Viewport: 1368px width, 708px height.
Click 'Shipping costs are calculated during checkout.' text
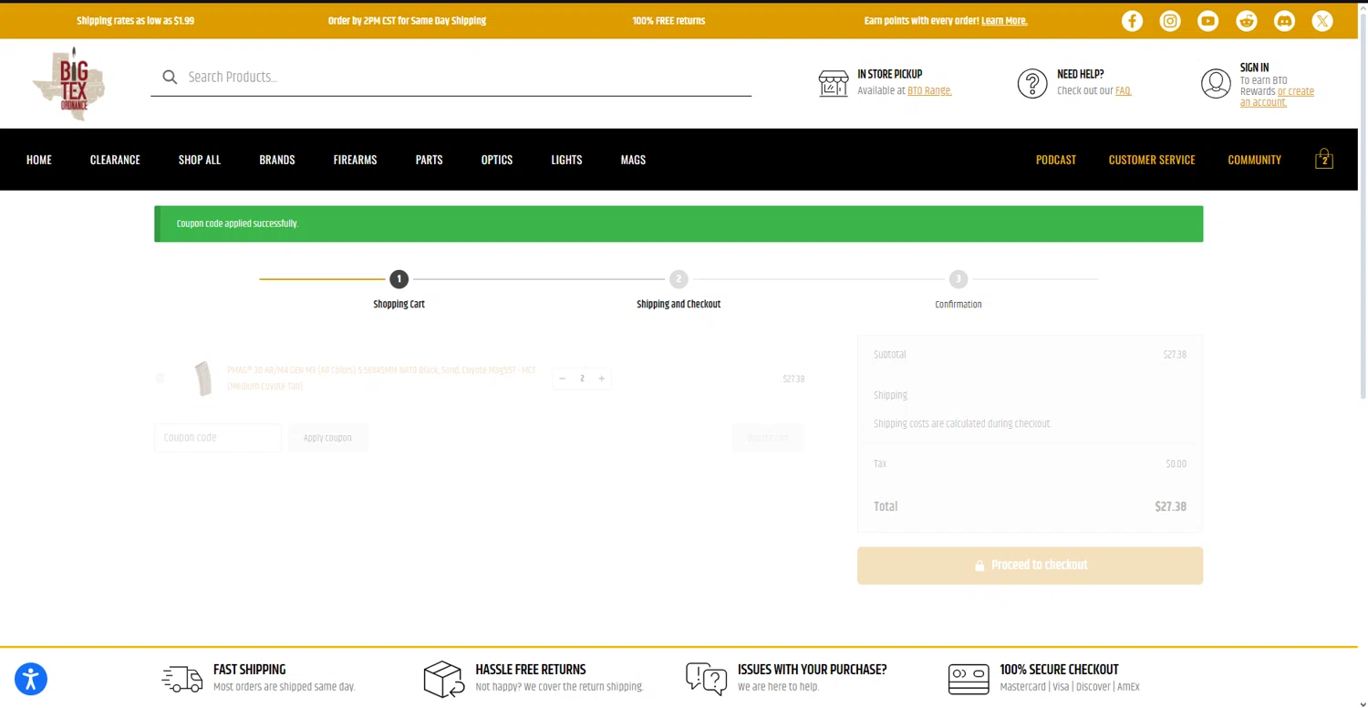pyautogui.click(x=962, y=424)
